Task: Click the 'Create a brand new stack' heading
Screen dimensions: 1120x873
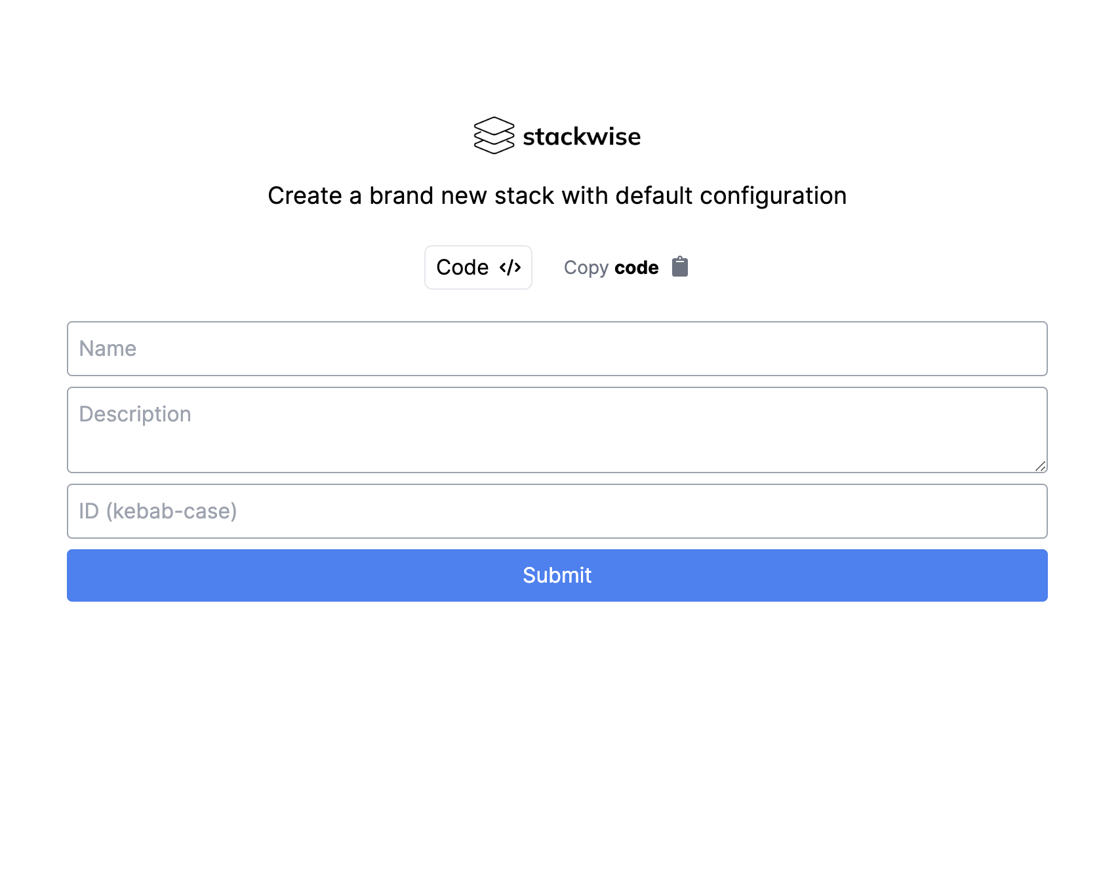Action: pyautogui.click(x=557, y=195)
